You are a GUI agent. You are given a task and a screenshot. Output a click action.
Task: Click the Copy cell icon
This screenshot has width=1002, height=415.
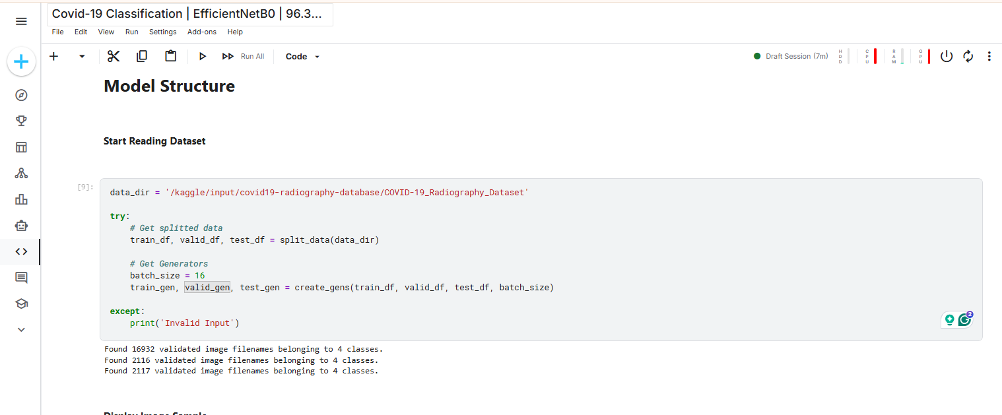pyautogui.click(x=141, y=56)
